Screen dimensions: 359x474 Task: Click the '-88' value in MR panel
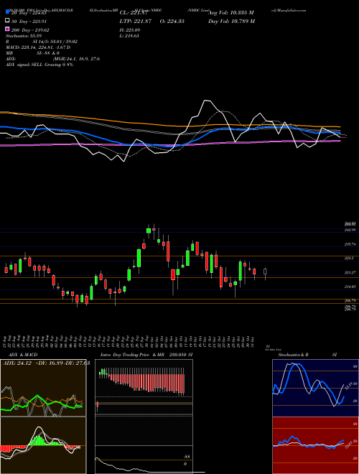(x=185, y=457)
